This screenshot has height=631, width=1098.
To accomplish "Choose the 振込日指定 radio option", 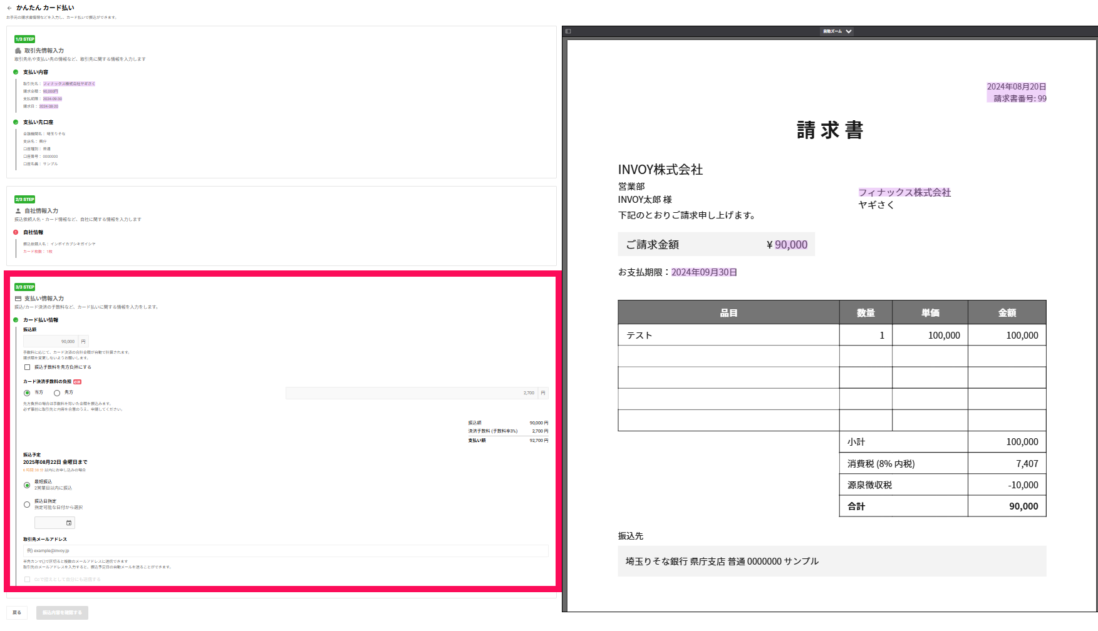I will tap(27, 505).
